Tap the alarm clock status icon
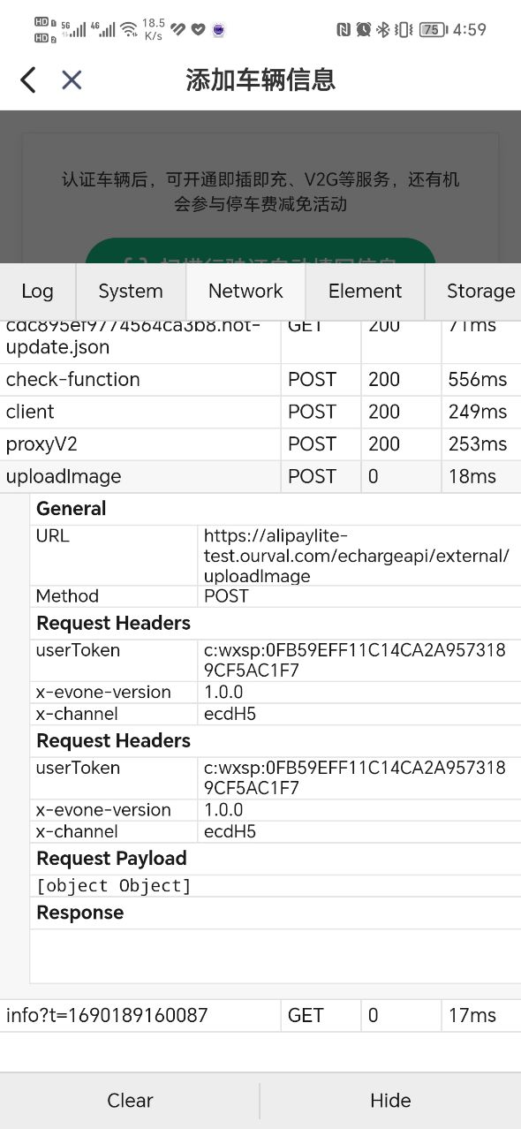 coord(363,29)
